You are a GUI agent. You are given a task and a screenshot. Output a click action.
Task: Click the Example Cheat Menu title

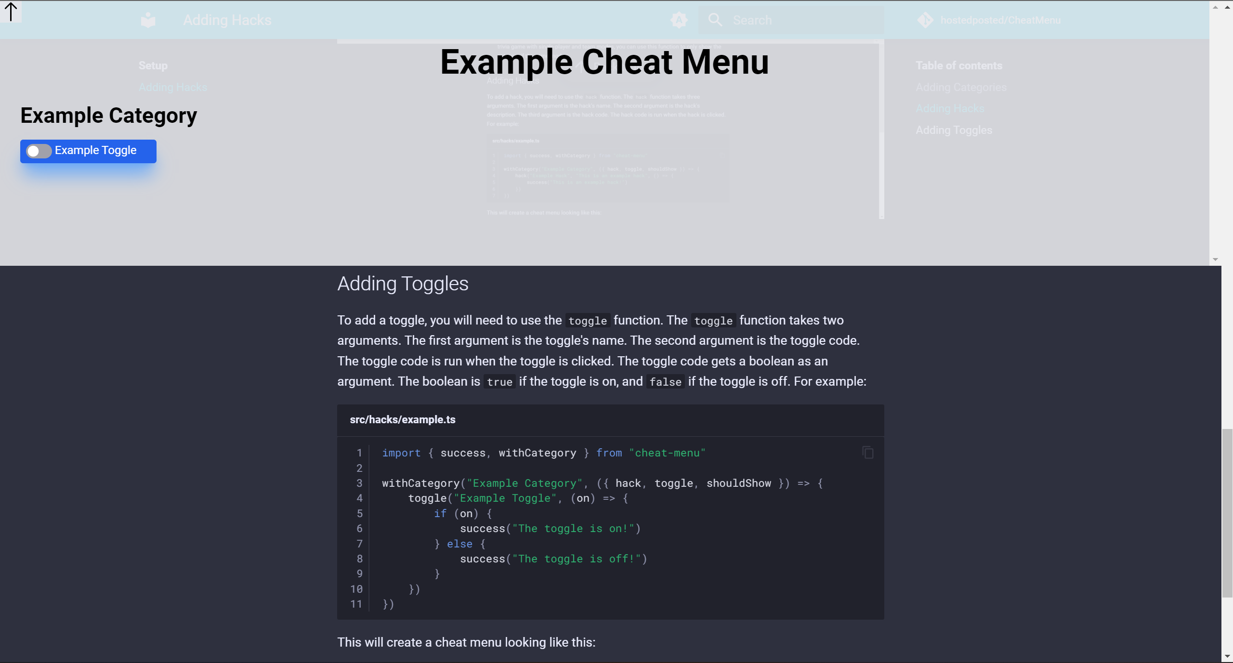[604, 63]
